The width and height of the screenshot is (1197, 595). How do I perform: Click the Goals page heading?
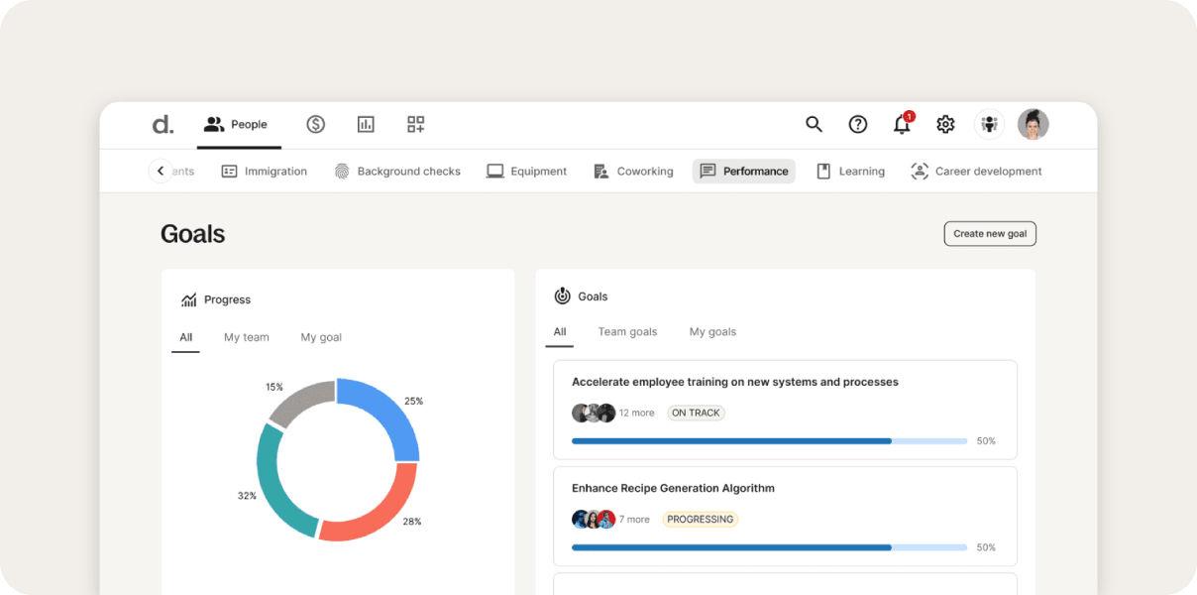point(193,234)
